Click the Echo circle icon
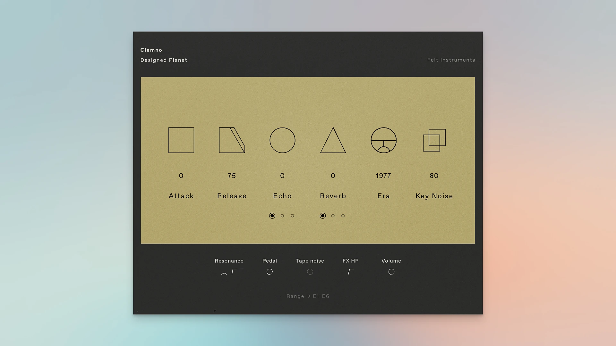Screen dimensions: 616x346 click(x=282, y=140)
